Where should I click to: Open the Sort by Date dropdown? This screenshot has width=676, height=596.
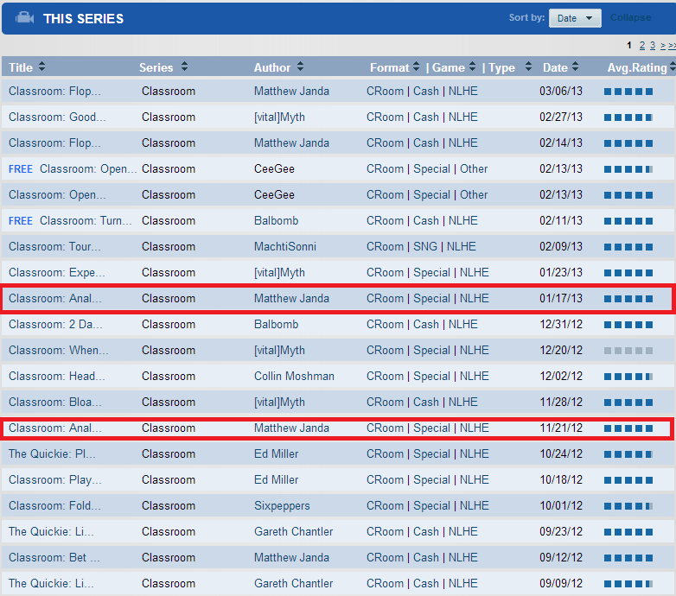pos(575,18)
